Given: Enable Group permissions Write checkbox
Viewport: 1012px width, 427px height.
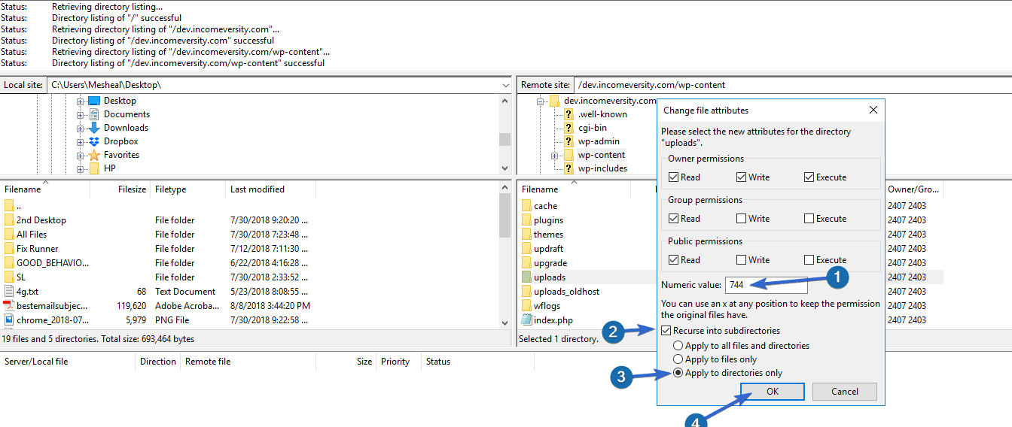Looking at the screenshot, I should click(742, 219).
